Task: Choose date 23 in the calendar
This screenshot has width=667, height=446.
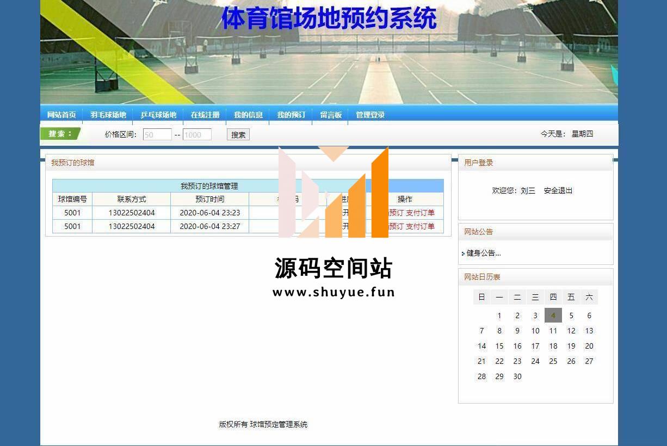Action: coord(517,361)
